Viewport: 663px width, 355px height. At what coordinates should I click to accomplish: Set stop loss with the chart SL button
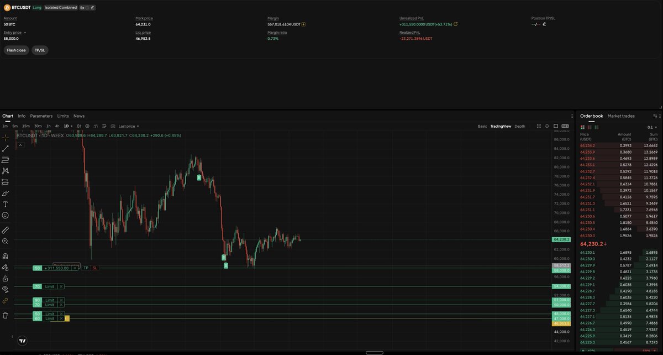coord(95,268)
